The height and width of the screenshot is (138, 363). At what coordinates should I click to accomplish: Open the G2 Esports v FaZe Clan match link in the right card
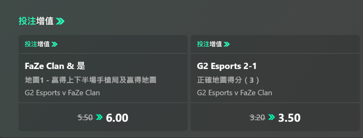(234, 93)
